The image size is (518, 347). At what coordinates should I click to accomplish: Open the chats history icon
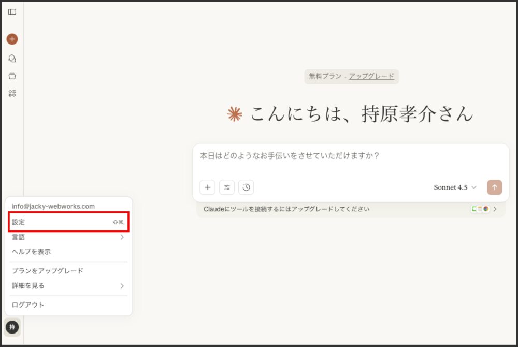12,59
